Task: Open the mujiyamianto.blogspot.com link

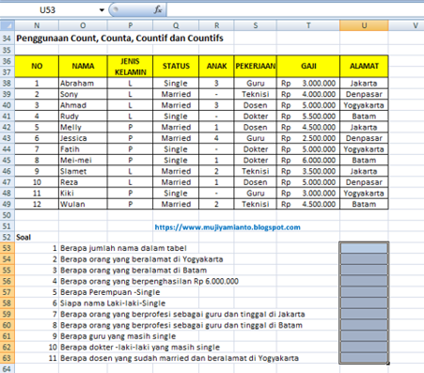Action: click(x=228, y=227)
